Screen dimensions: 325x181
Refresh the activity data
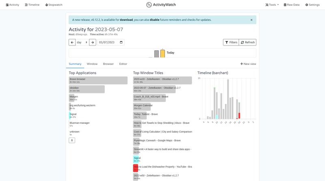[247, 42]
